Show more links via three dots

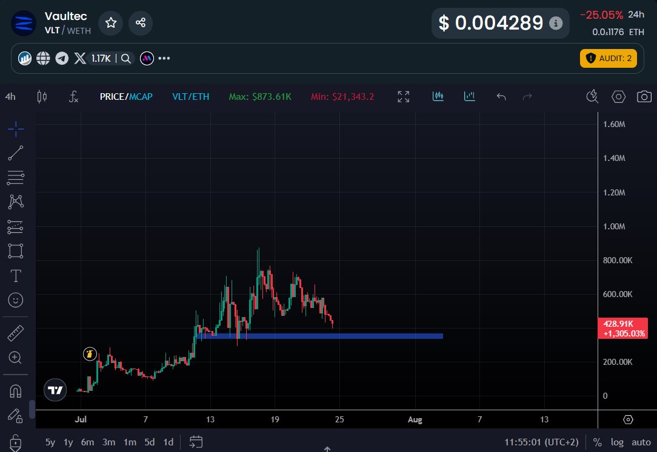click(164, 58)
